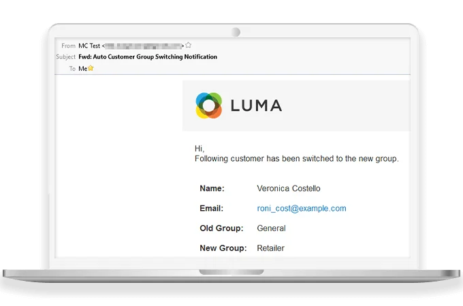The height and width of the screenshot is (306, 463).
Task: Click the Name: label
Action: tap(212, 188)
